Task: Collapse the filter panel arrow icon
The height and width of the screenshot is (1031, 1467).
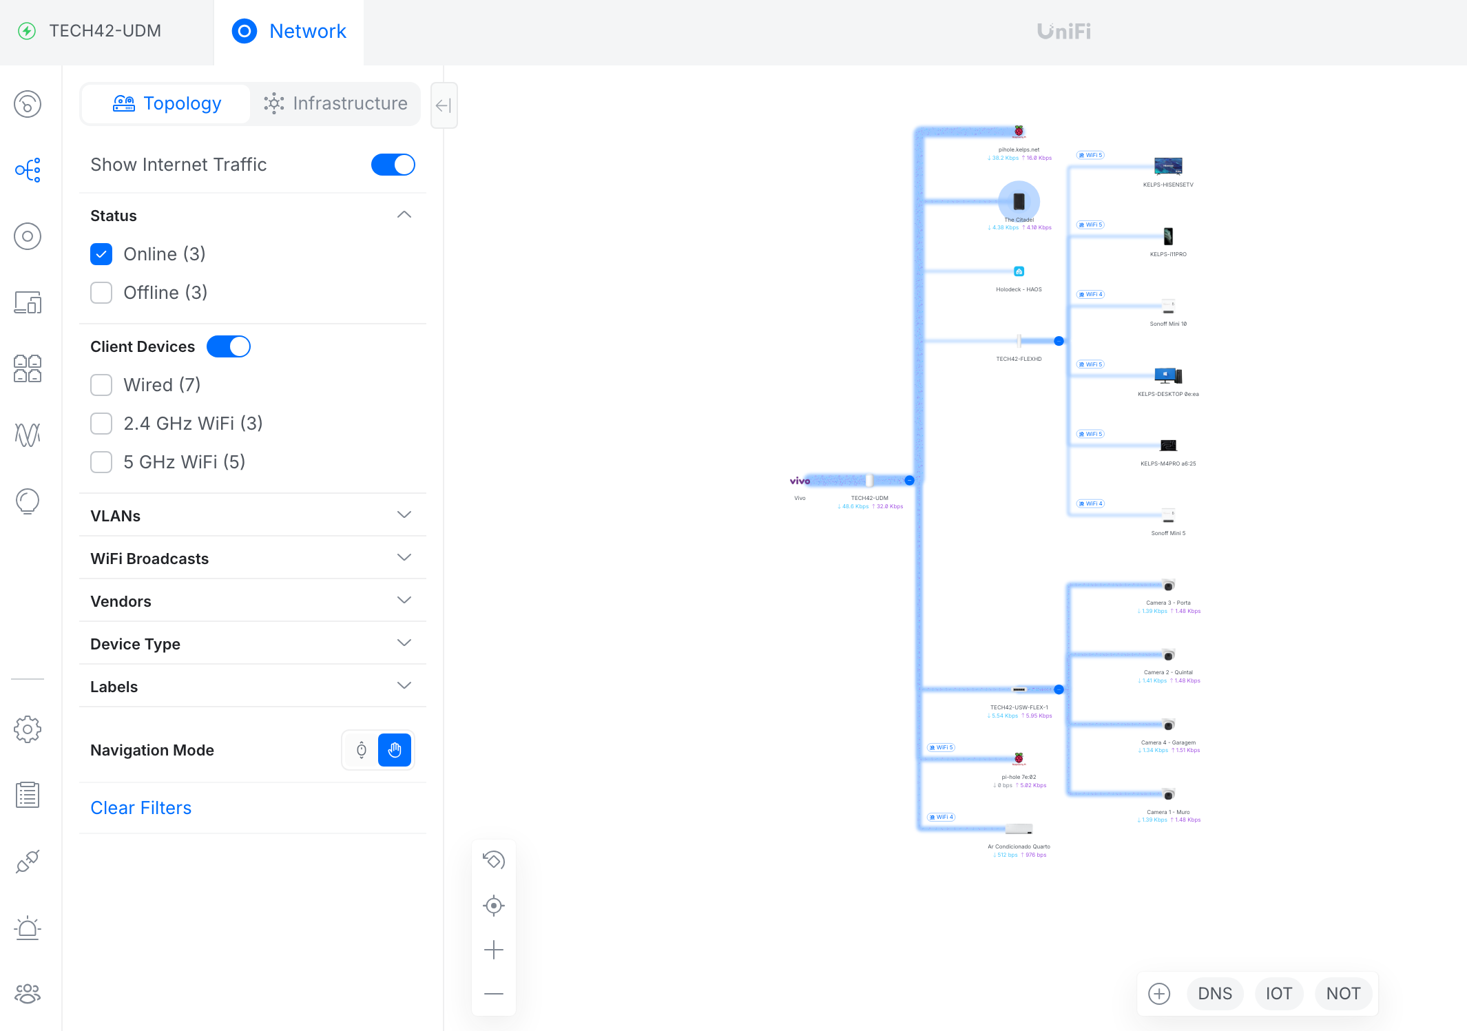Action: [444, 105]
